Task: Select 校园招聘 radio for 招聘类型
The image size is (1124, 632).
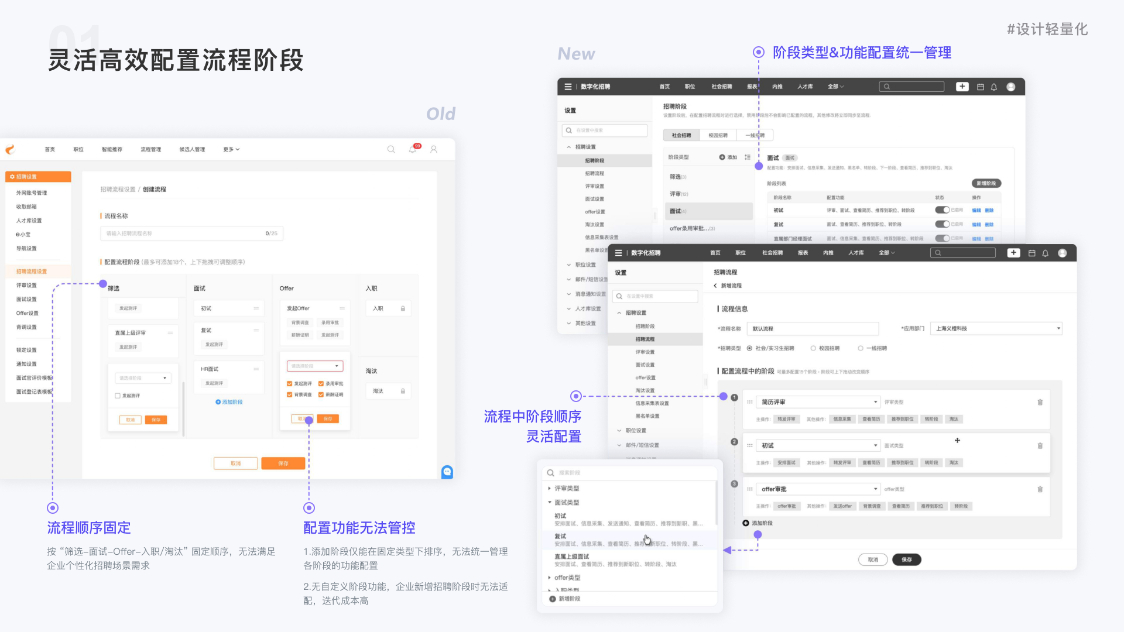Action: (x=813, y=348)
